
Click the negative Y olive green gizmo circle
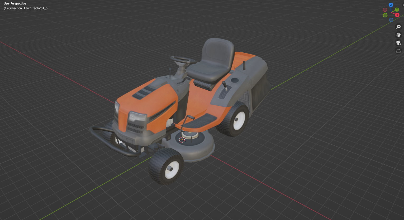(x=385, y=15)
